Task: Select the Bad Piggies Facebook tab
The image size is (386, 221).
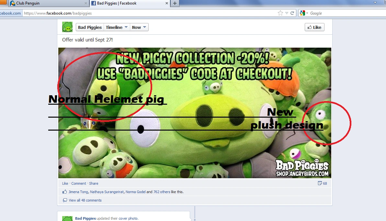Action: point(126,3)
